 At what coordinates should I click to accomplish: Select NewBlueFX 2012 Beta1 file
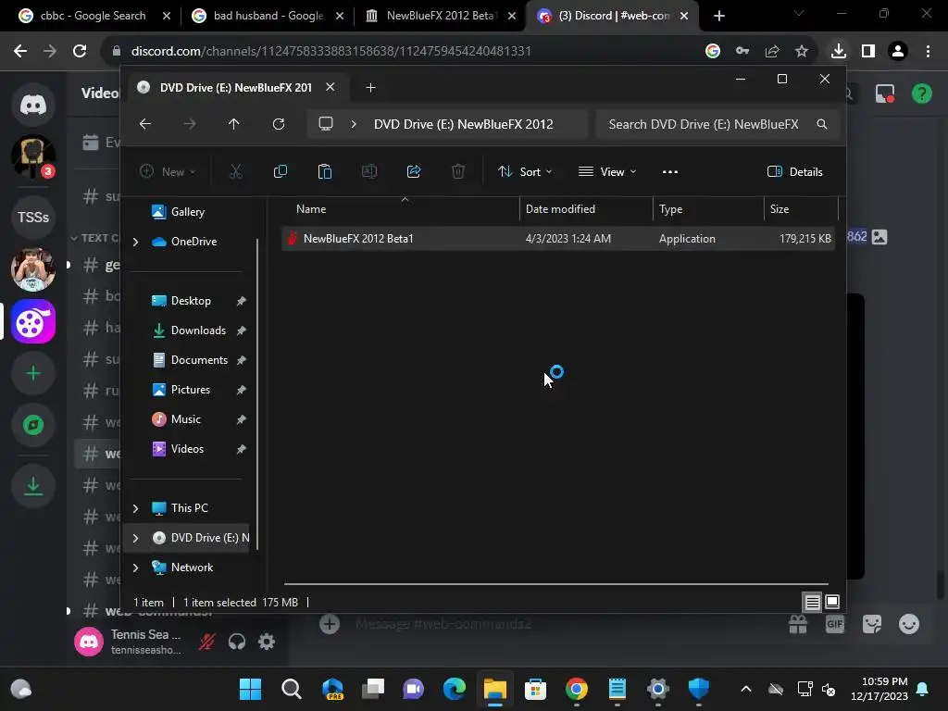click(x=558, y=238)
